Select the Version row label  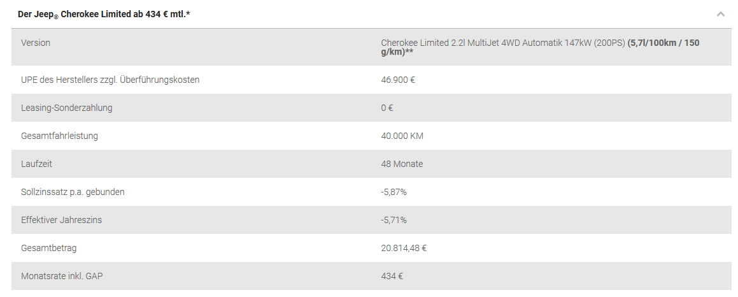35,43
